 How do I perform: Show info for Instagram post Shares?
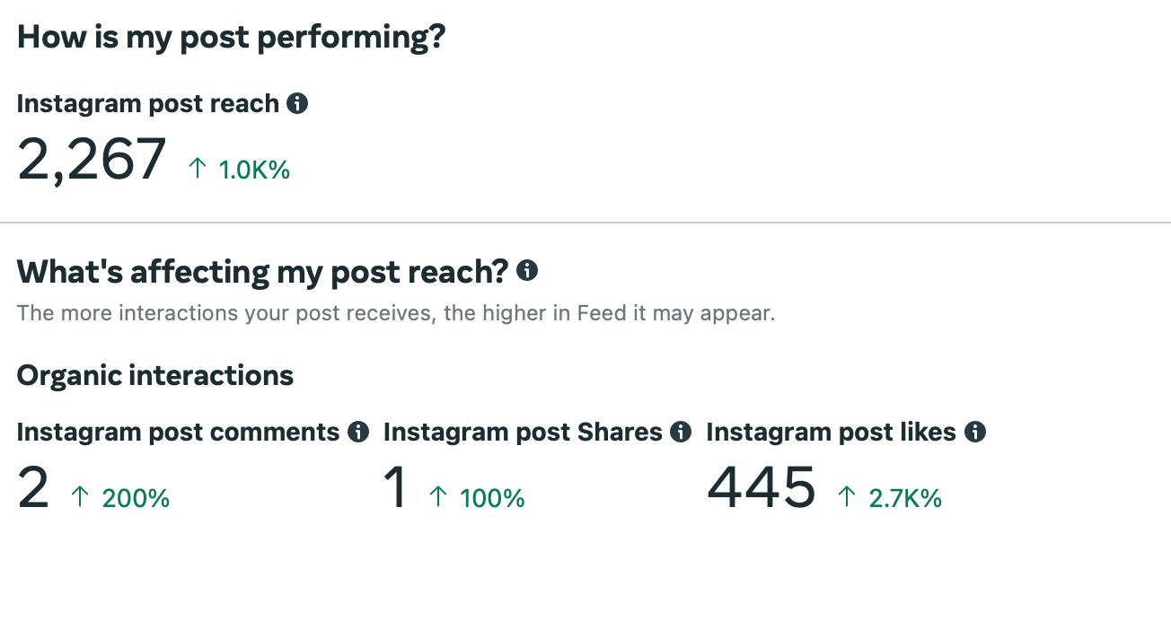tap(681, 433)
